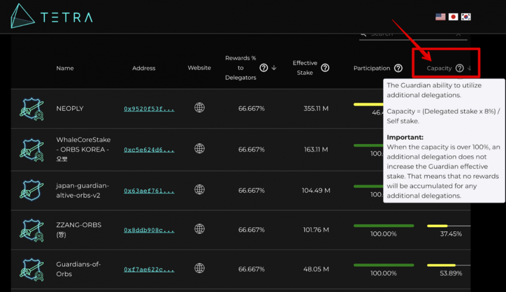Click Participation help question mark icon

click(398, 68)
